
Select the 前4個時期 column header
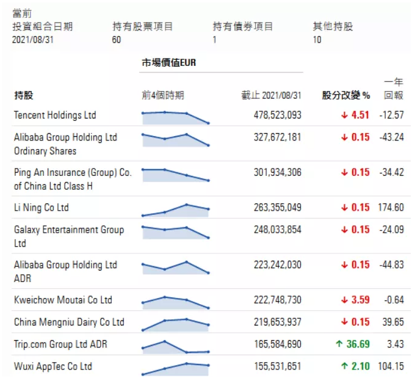pyautogui.click(x=163, y=95)
